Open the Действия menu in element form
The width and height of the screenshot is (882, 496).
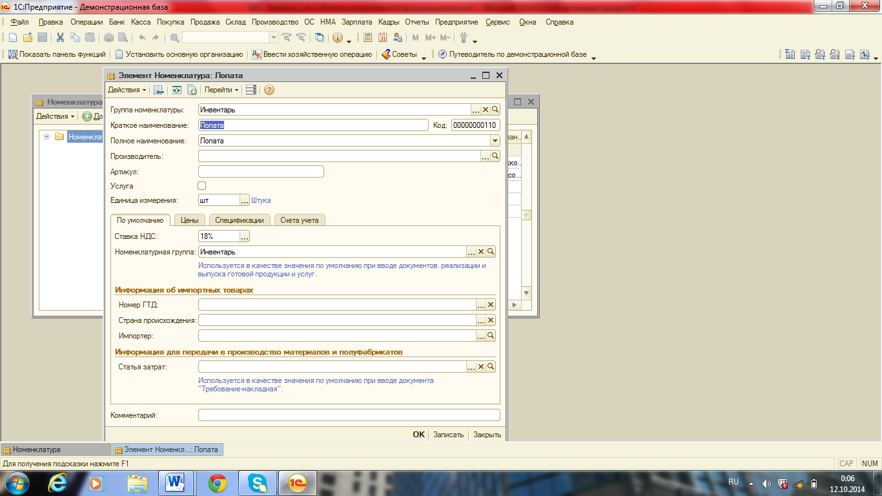click(x=127, y=90)
